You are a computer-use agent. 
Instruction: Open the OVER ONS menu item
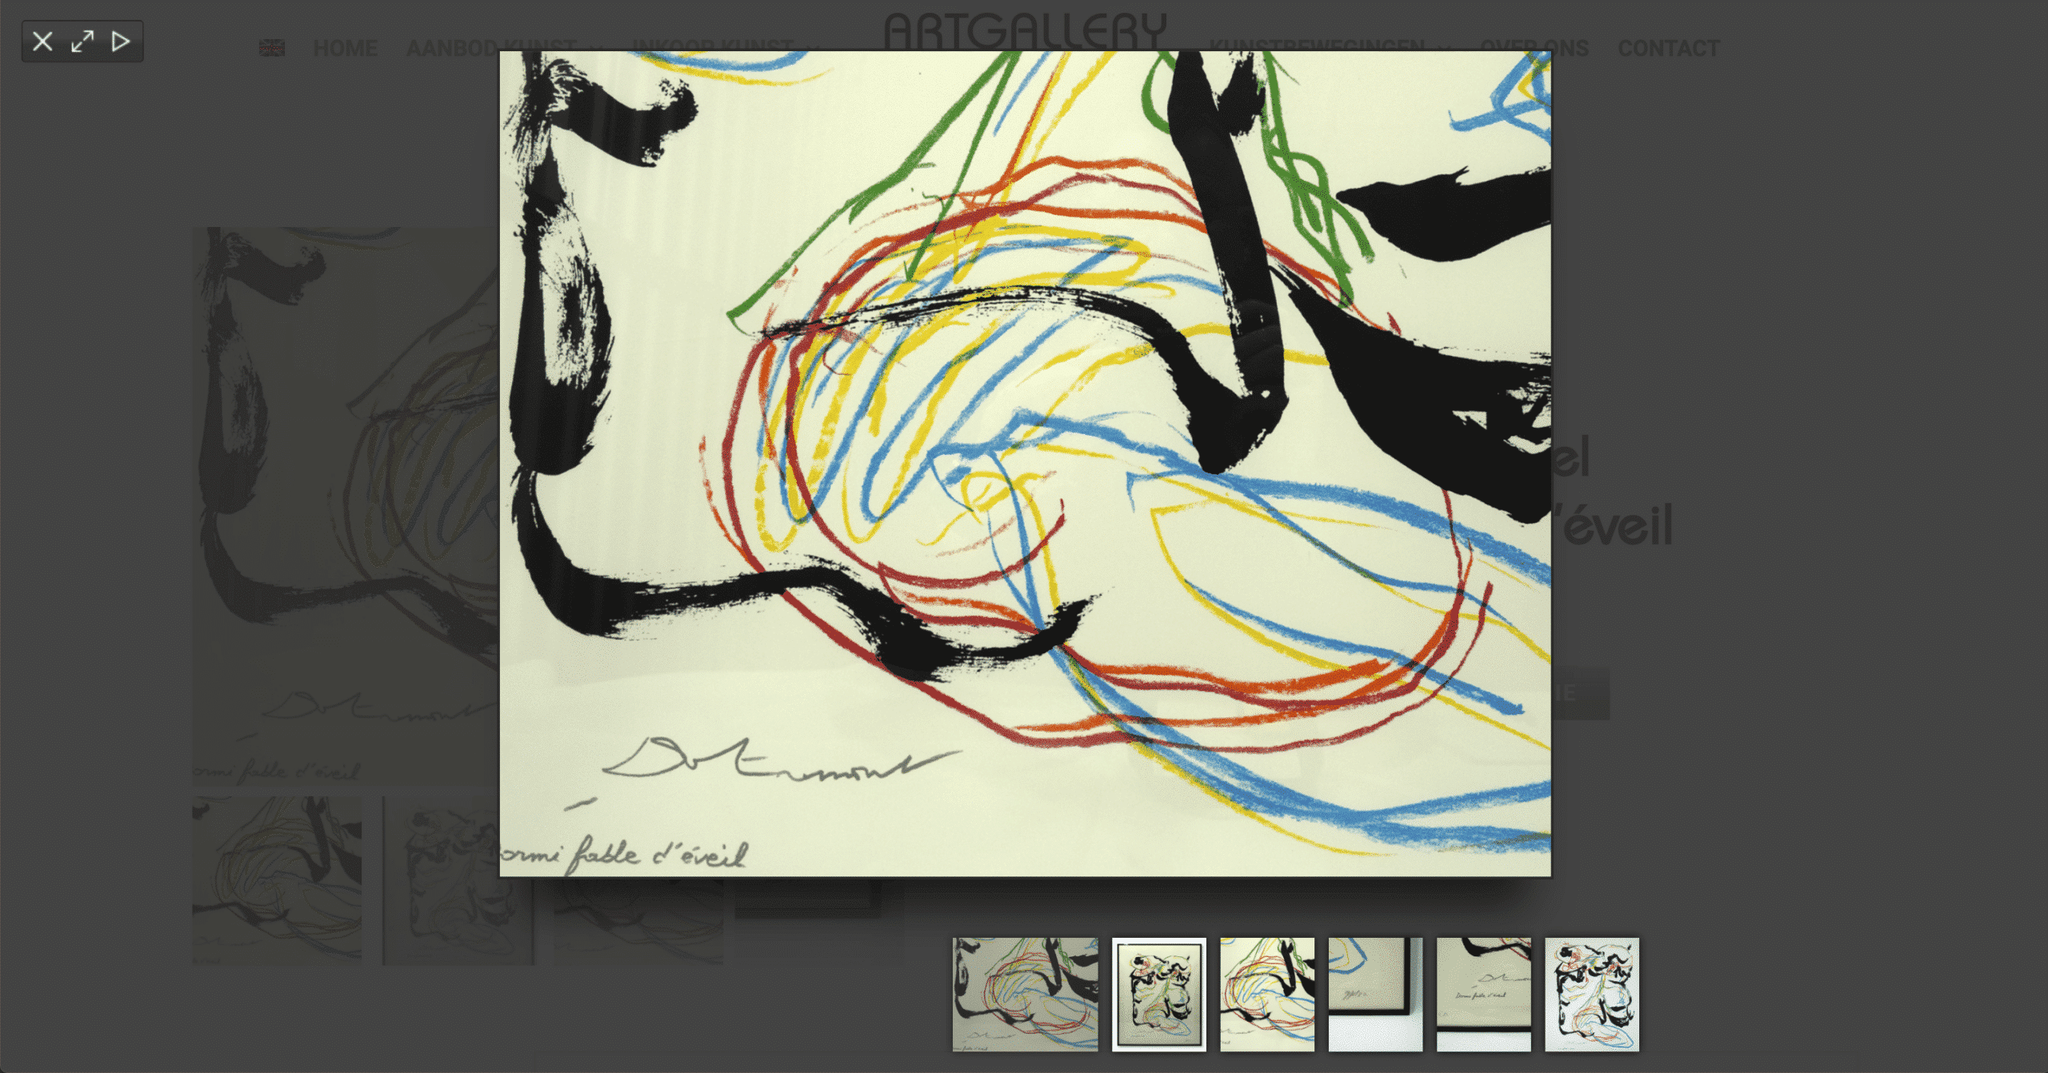(1534, 48)
